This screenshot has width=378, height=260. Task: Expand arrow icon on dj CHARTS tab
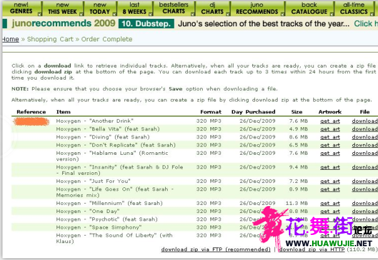pos(229,14)
